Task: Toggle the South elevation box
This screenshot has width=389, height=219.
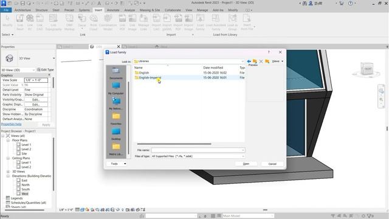Action: coord(19,189)
